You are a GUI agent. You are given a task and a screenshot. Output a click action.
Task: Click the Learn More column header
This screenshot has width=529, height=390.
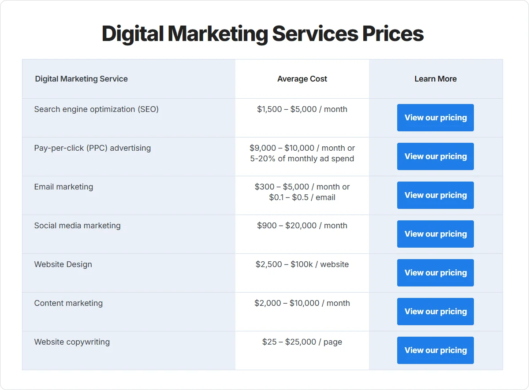pyautogui.click(x=436, y=79)
